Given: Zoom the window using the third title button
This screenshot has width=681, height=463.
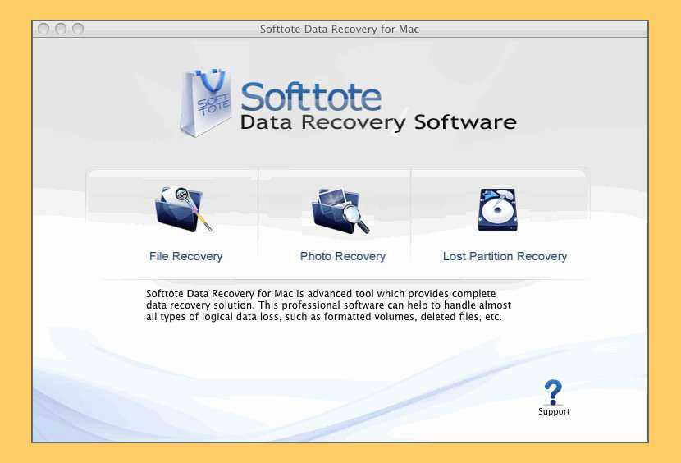Looking at the screenshot, I should click(x=78, y=29).
